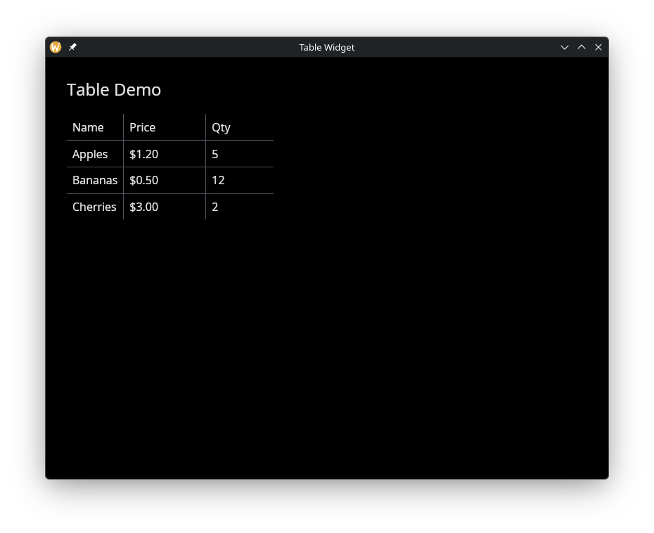This screenshot has height=533, width=654.
Task: Expand the window using the up chevron
Action: 582,47
